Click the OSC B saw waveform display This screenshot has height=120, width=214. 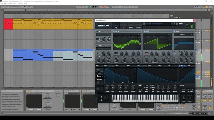pos(157,44)
